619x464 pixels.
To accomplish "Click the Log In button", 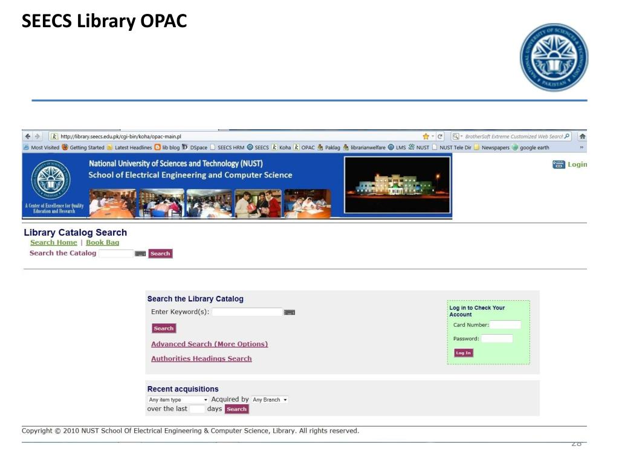I will coord(464,353).
